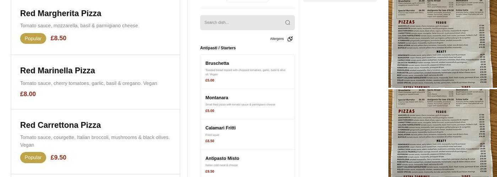This screenshot has height=177, width=497.
Task: Click Popular badge on Red Margherita Pizza
Action: [x=33, y=39]
